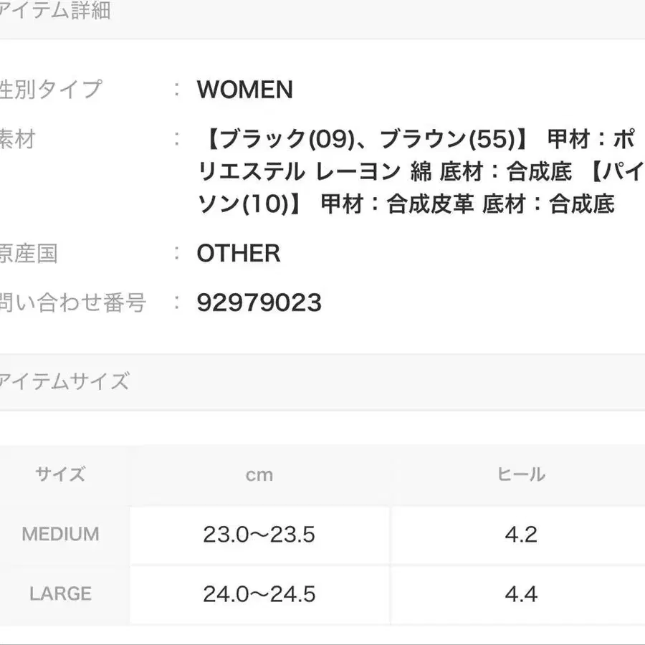The height and width of the screenshot is (645, 645).
Task: Select the 性別タイプ label
Action: [x=52, y=90]
